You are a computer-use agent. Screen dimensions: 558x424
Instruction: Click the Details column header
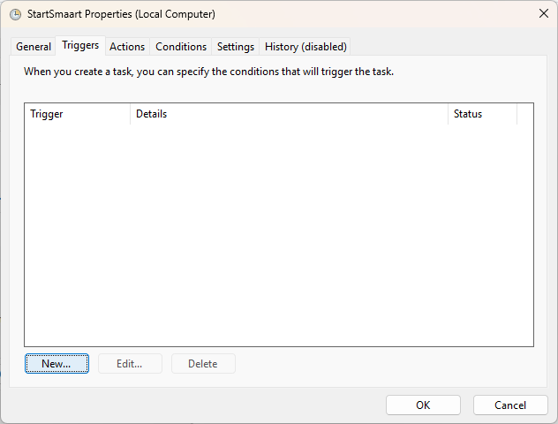289,114
